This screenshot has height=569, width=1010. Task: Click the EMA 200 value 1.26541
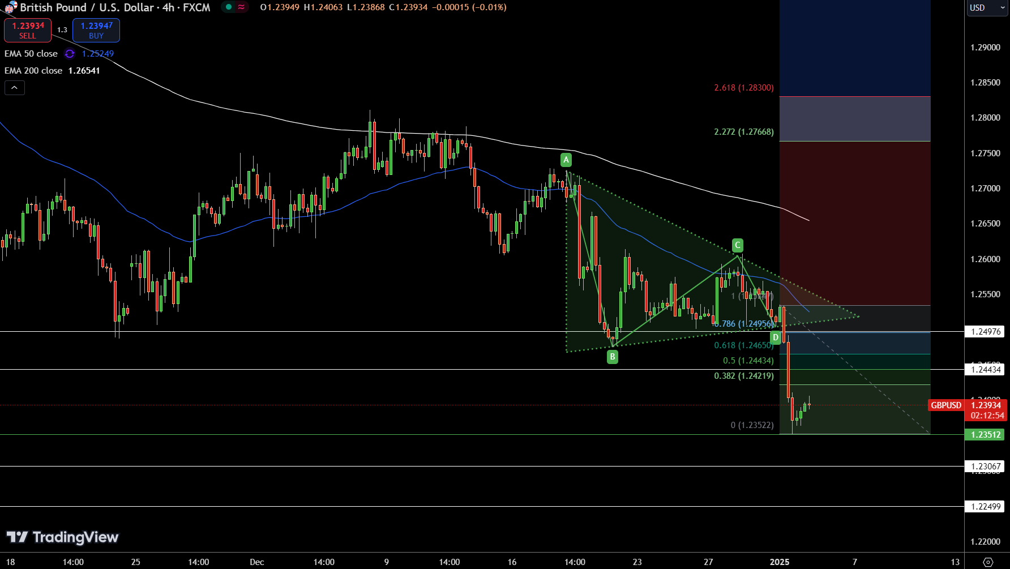pyautogui.click(x=84, y=71)
